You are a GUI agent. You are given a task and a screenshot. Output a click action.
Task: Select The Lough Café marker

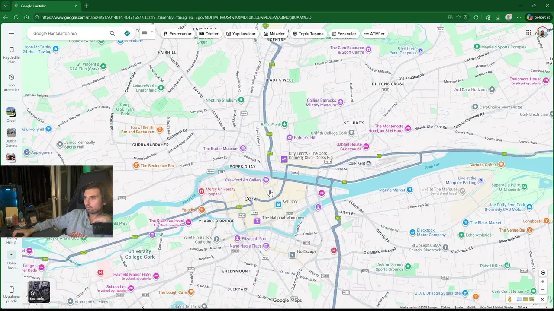pos(191,292)
